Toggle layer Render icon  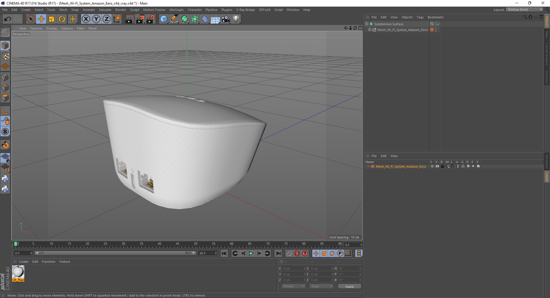coord(442,166)
